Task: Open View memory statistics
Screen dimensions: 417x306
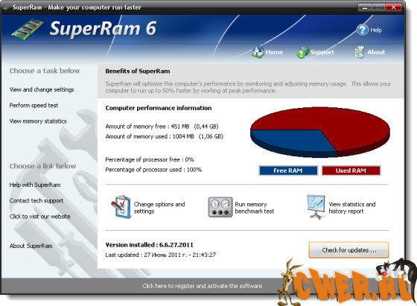Action: [38, 121]
